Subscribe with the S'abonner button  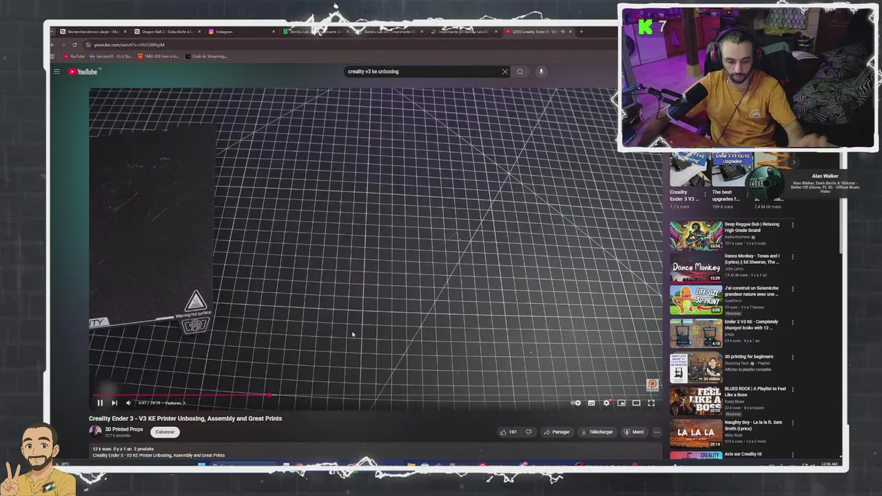point(165,432)
